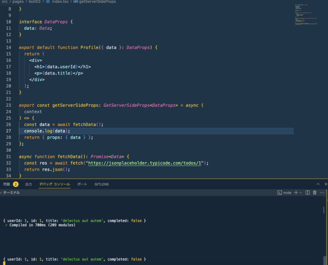Open launch profile dropdown next to plus

pos(301,192)
